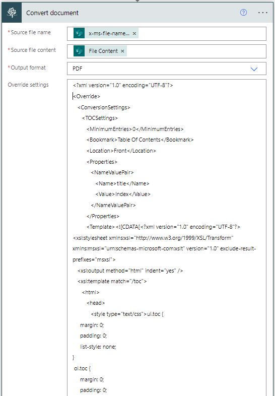Click the MinimumEntries line in override settings
Image resolution: width=275 pixels, height=396 pixels.
point(135,129)
